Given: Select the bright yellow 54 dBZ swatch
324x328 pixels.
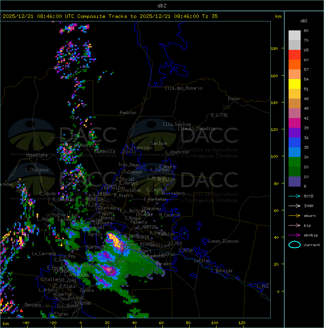Looking at the screenshot, I should click(294, 84).
